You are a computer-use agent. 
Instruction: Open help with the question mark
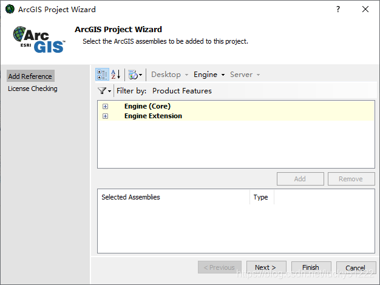coord(338,9)
